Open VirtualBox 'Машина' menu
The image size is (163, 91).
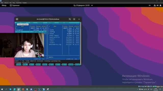click(x=6, y=3)
